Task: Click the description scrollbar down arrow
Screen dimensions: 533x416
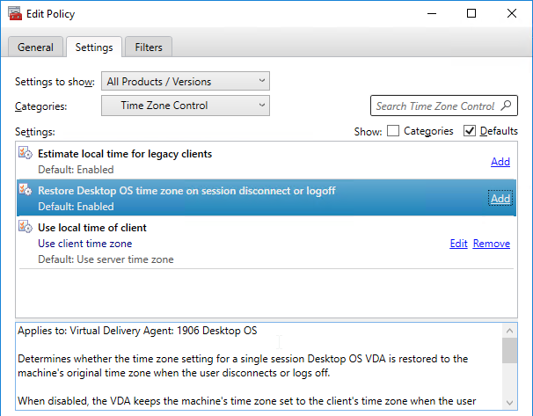Action: pyautogui.click(x=509, y=403)
